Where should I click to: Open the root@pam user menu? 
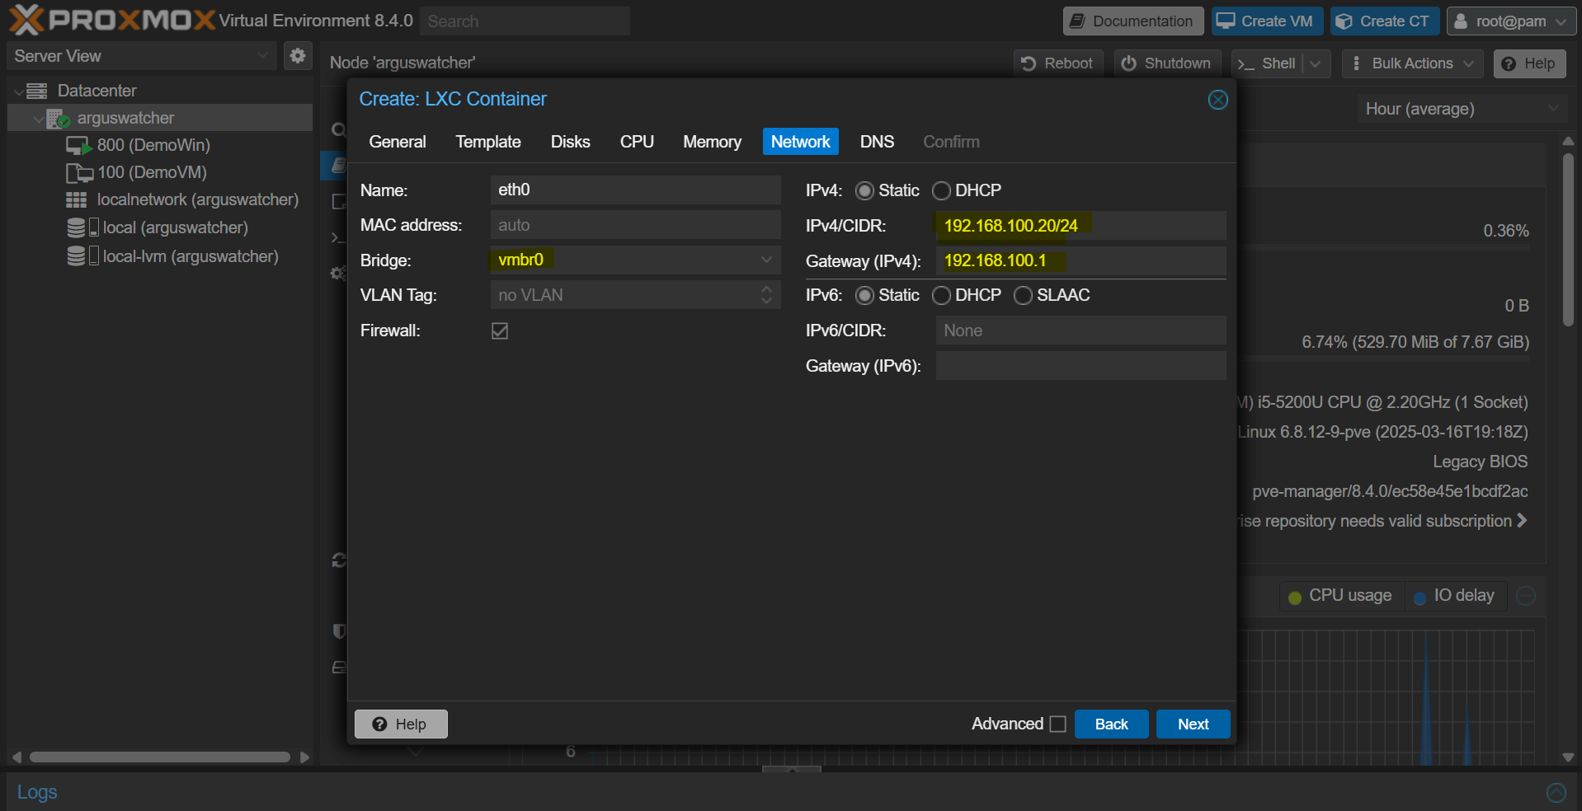1511,21
